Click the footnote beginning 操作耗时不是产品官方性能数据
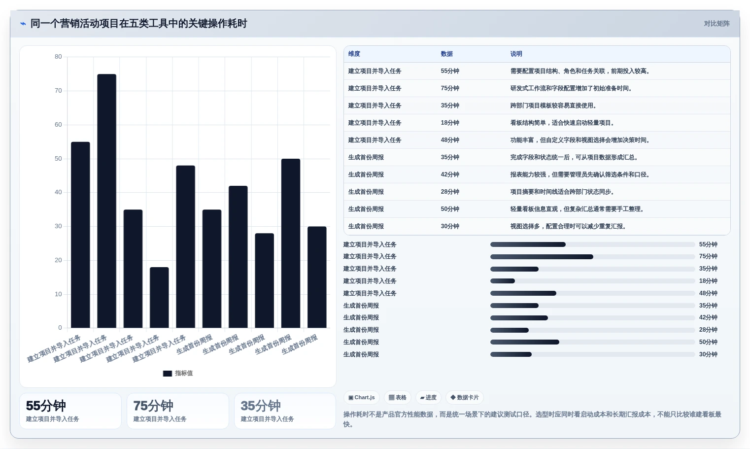This screenshot has width=750, height=449. [x=533, y=419]
